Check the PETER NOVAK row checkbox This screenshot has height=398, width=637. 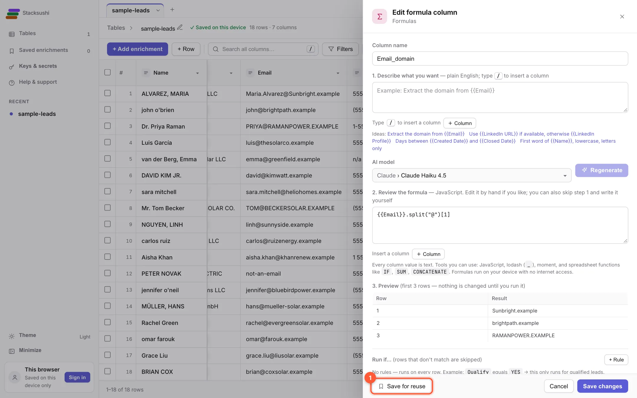click(108, 273)
